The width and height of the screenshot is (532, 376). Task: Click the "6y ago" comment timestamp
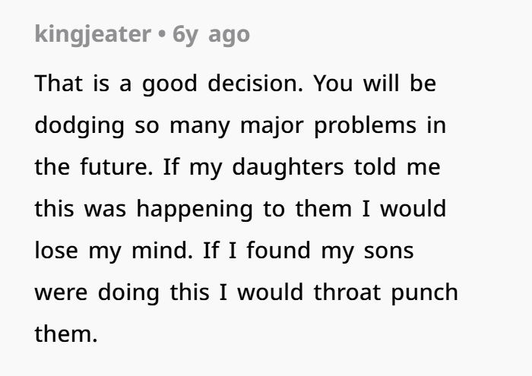(211, 34)
